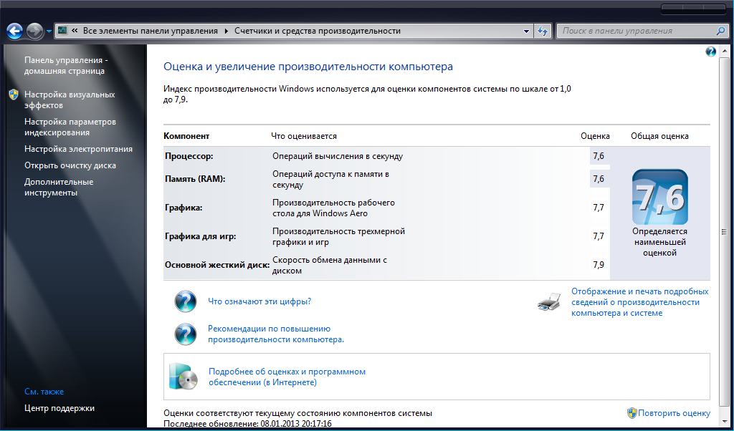Open 'Панель управления - домашняя страница' link
This screenshot has width=734, height=431.
(x=66, y=66)
